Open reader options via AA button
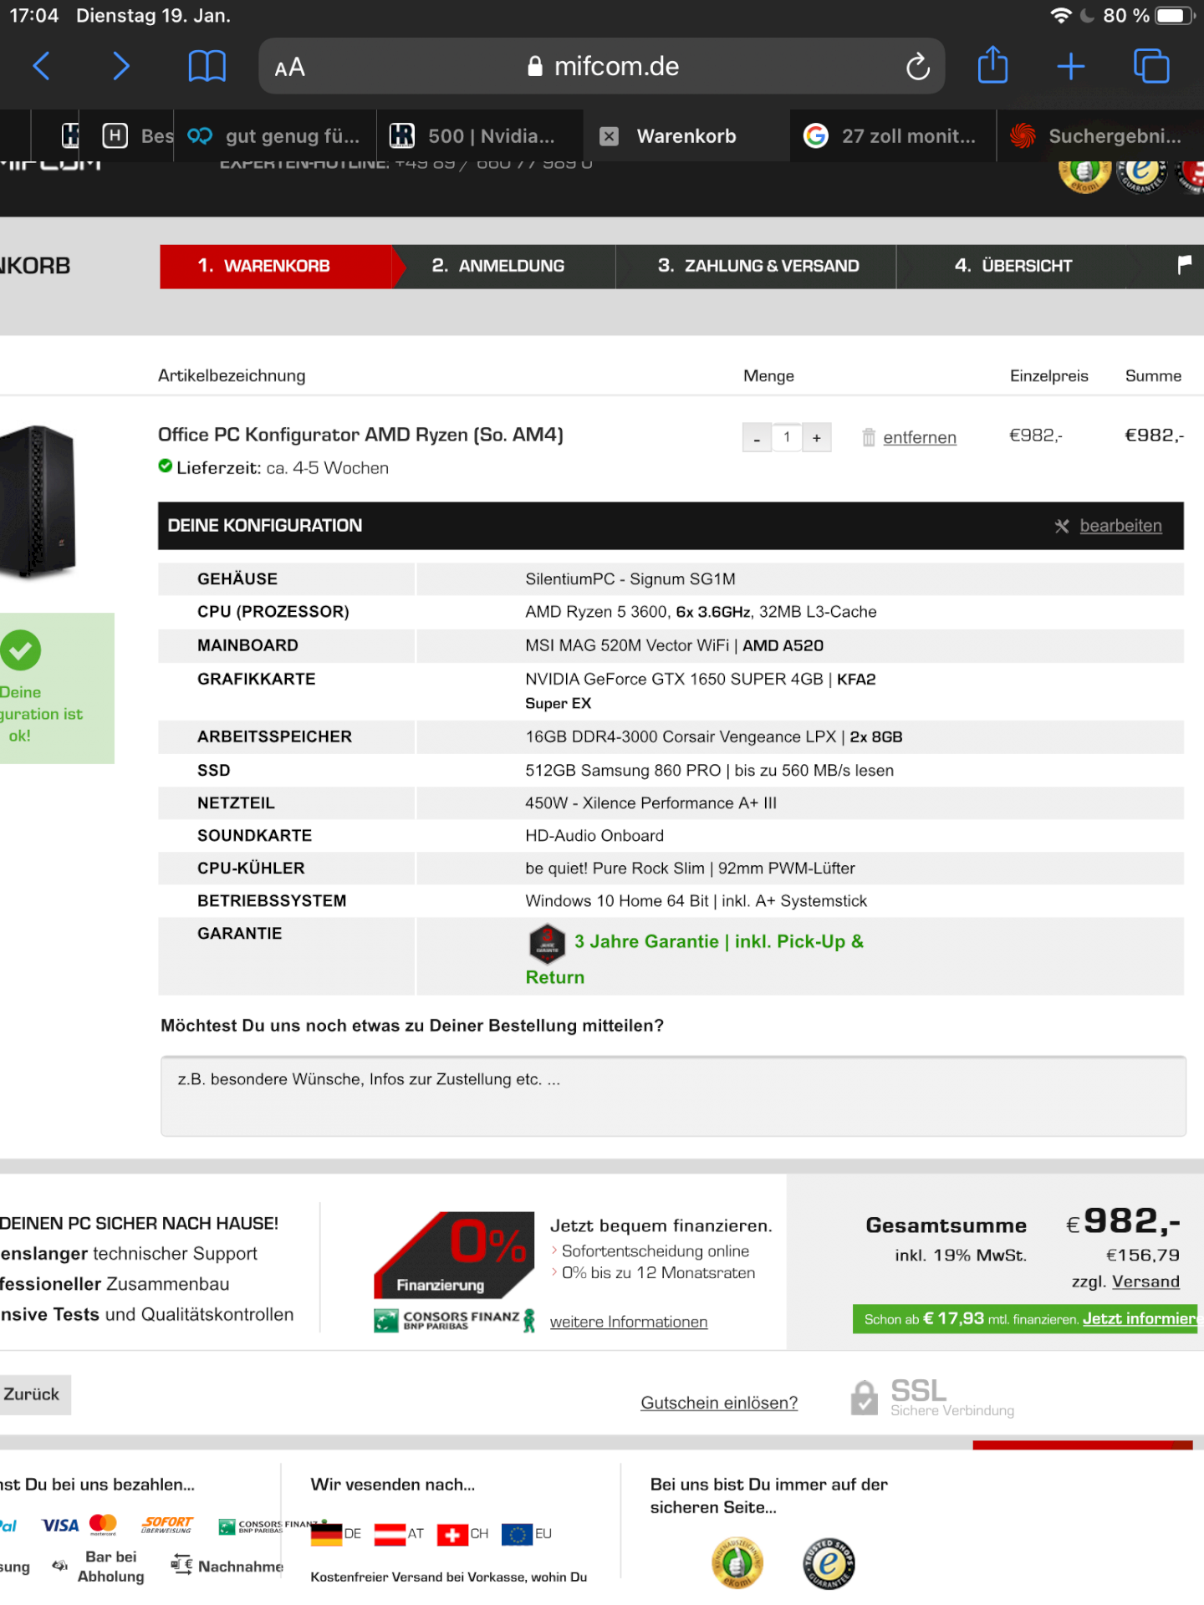1204x1605 pixels. [289, 67]
